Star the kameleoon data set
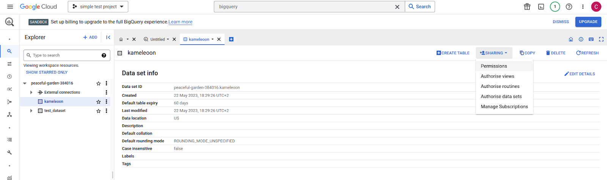Screen dimensions: 607x180 tap(99, 102)
